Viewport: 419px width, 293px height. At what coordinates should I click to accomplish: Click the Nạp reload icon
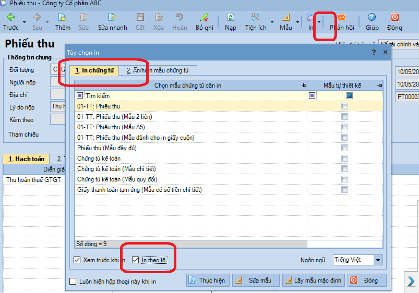(x=230, y=18)
